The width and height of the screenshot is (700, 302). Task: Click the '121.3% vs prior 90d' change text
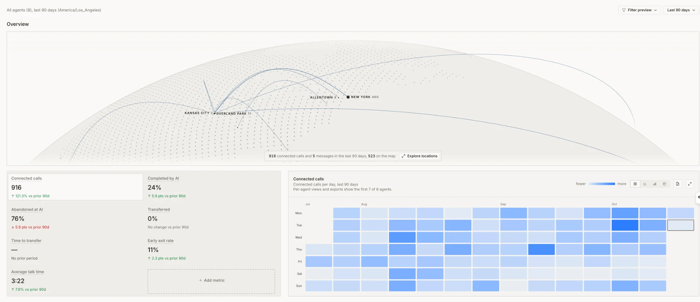[30, 196]
